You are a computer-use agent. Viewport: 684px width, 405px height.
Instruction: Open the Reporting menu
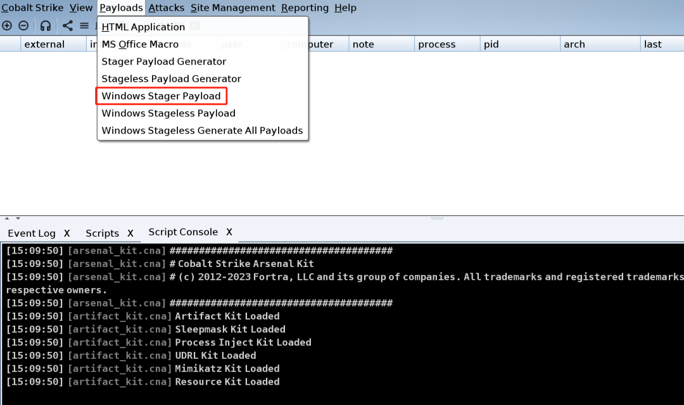[305, 8]
